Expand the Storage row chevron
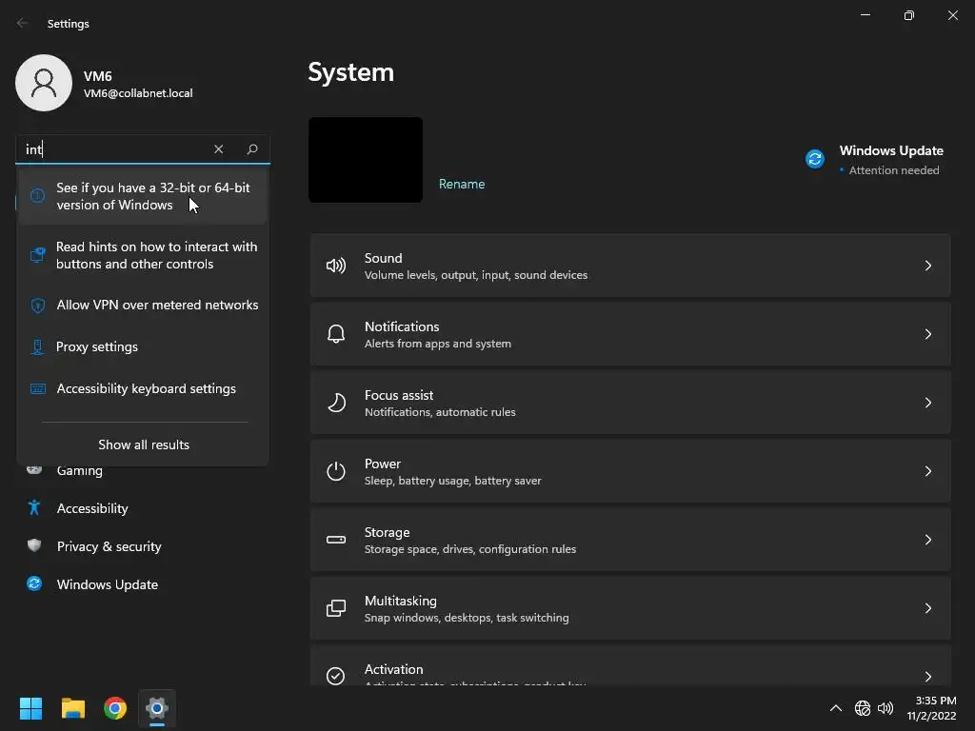This screenshot has height=731, width=975. 927,540
